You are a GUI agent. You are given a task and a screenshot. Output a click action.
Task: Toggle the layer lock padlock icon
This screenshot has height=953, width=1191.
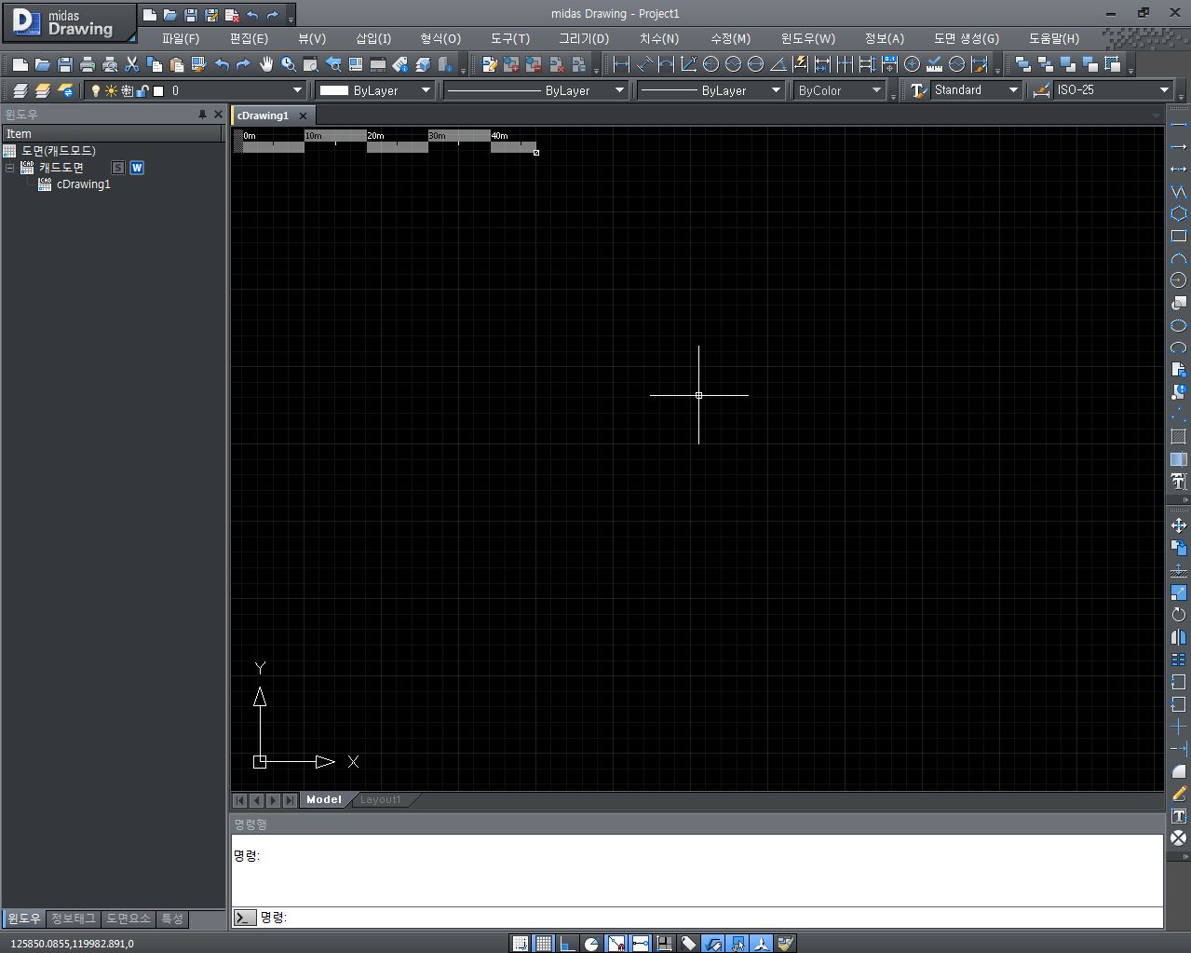(x=142, y=90)
